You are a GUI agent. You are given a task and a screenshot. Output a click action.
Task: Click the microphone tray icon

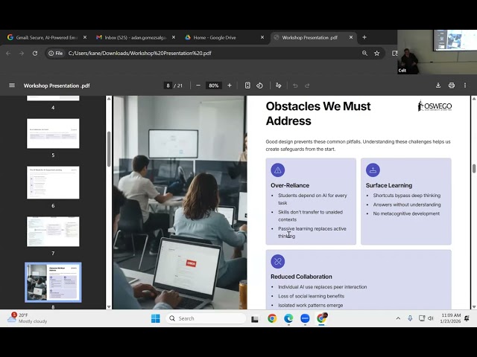[410, 318]
